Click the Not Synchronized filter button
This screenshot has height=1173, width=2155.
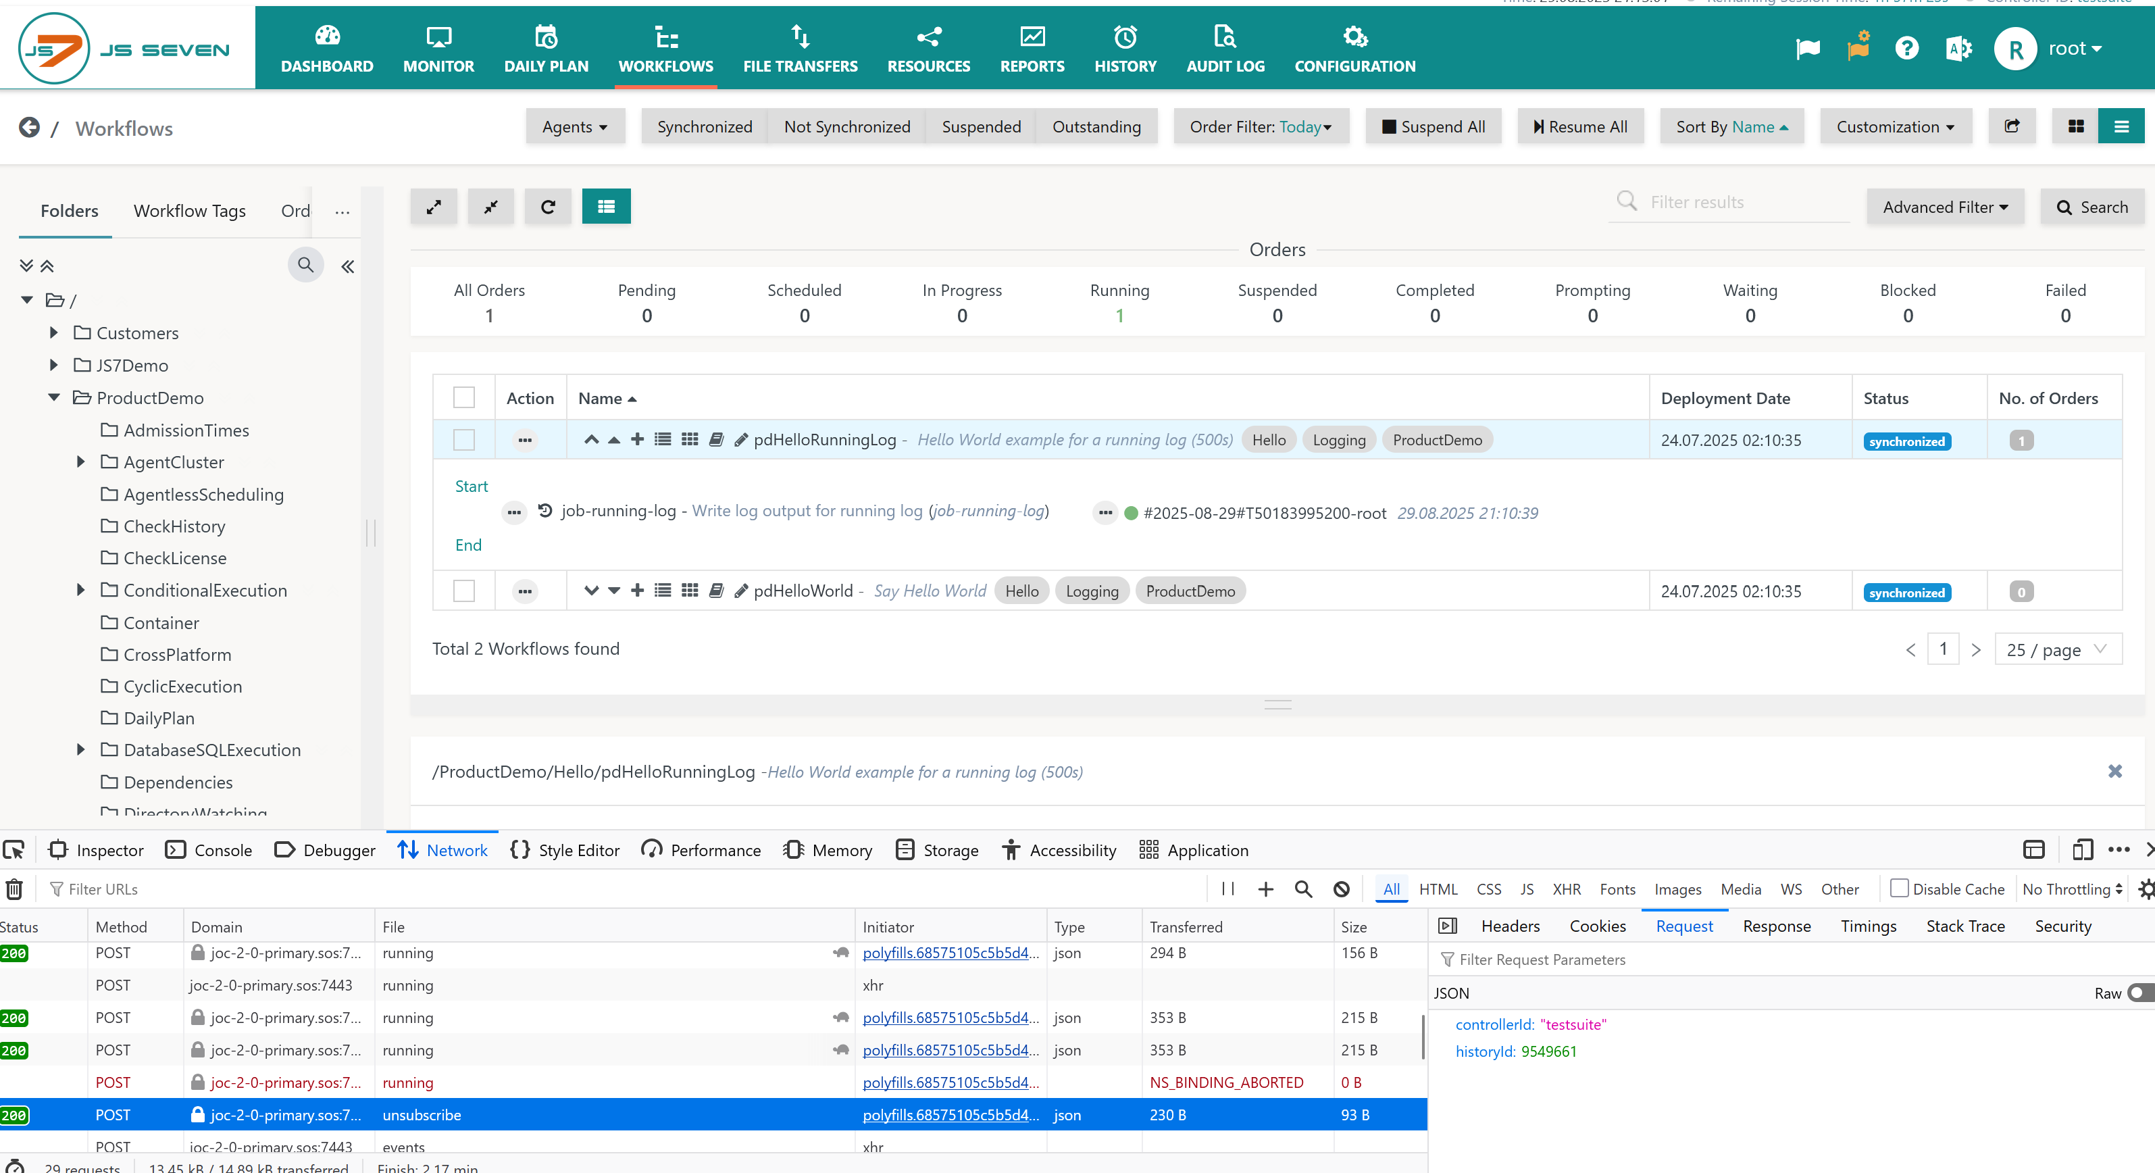[x=846, y=126]
